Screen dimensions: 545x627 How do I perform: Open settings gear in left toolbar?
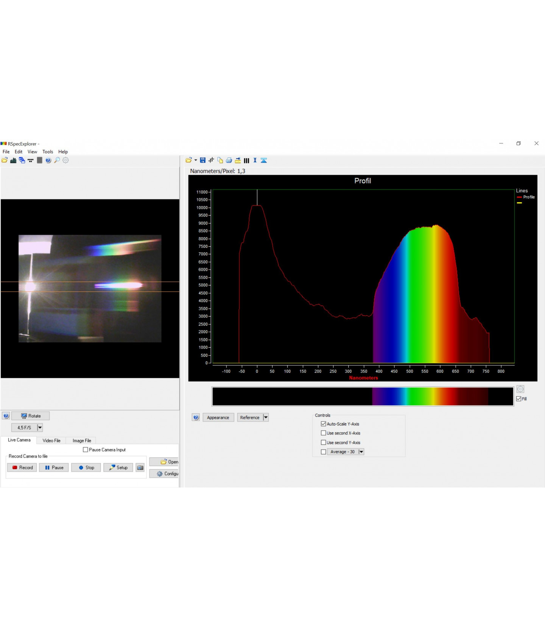[65, 160]
